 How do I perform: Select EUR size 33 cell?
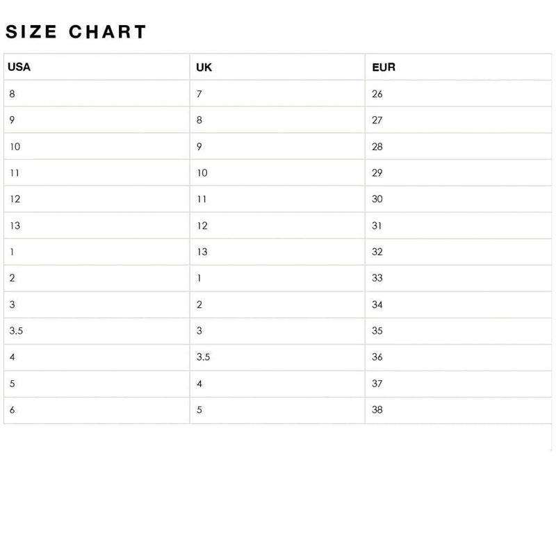pyautogui.click(x=377, y=278)
